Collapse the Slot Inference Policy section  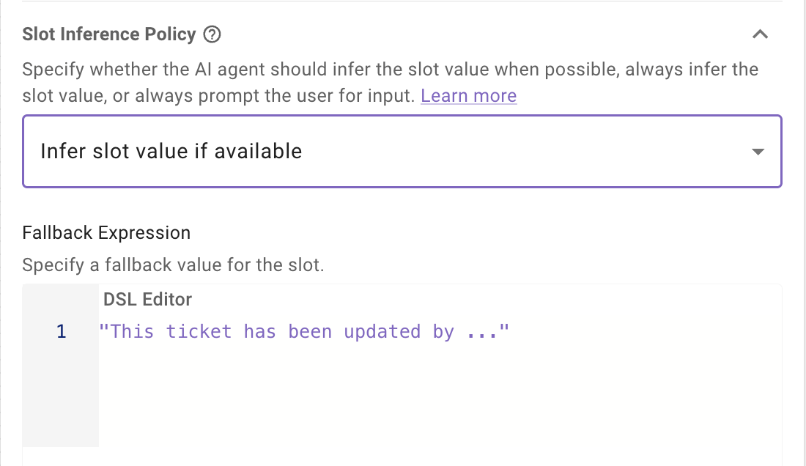tap(760, 34)
